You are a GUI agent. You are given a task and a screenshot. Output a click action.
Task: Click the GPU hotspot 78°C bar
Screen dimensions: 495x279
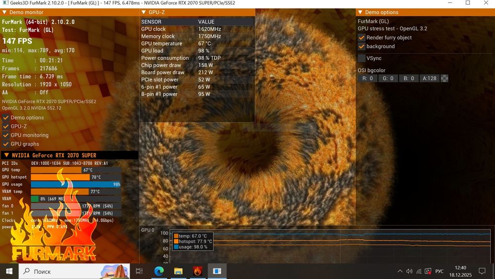(x=76, y=177)
